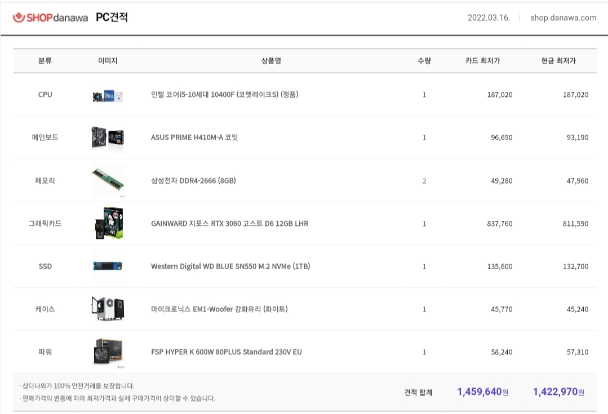Click motherboard card price 96,690
Screen dimensions: 608x414
pos(502,137)
